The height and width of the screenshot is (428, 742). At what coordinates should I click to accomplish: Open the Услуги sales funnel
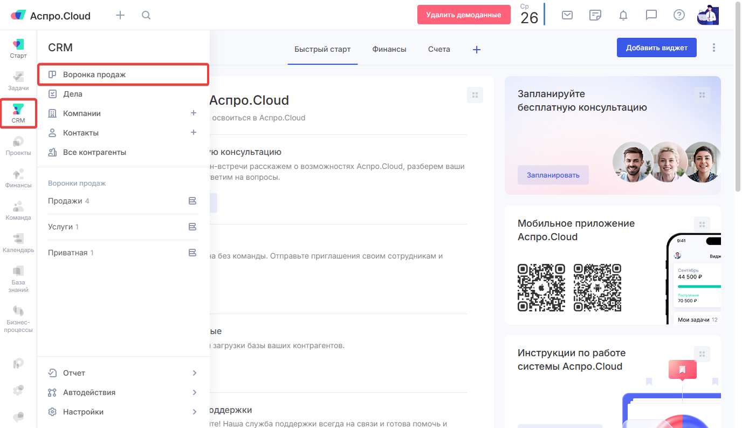63,227
